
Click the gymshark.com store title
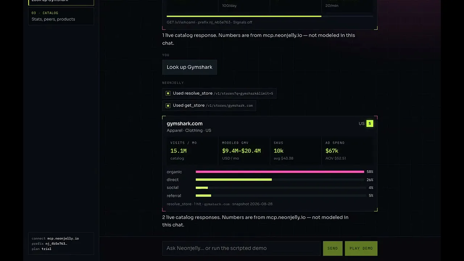(185, 124)
